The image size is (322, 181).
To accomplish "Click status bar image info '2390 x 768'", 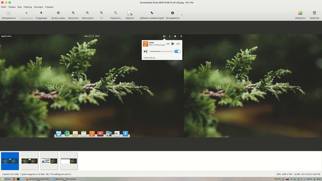I will 286,174.
